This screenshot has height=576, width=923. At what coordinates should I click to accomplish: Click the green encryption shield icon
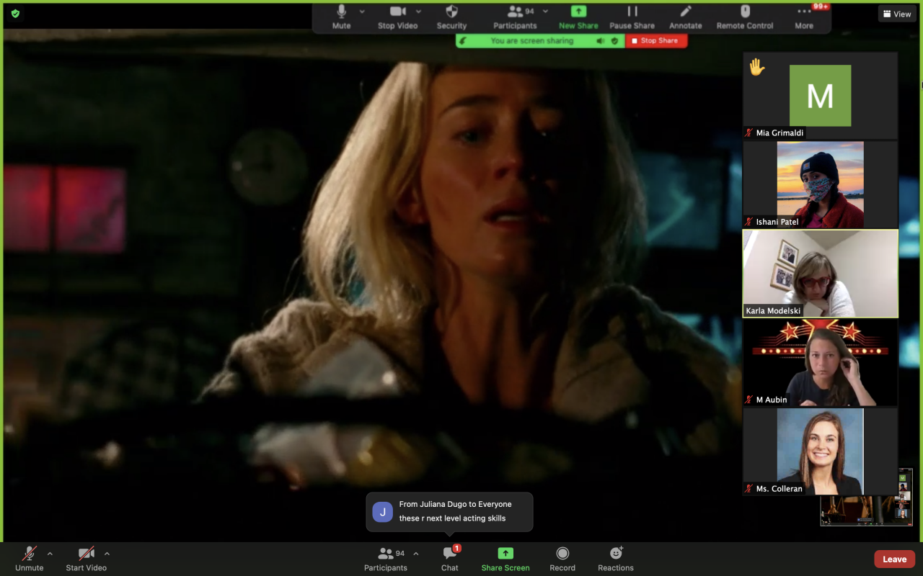click(15, 14)
